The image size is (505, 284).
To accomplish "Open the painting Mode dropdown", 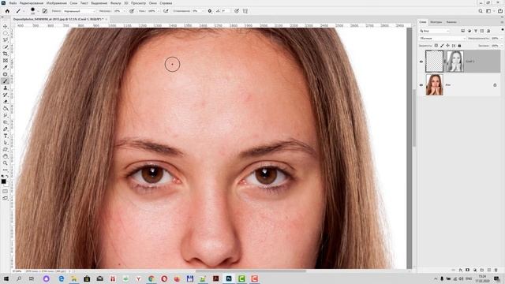I will click(x=79, y=11).
